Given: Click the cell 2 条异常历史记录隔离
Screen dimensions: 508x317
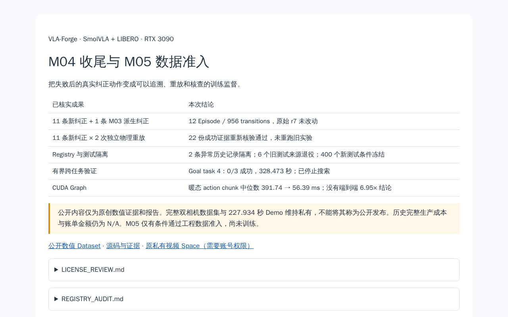Looking at the screenshot, I should click(x=322, y=155).
